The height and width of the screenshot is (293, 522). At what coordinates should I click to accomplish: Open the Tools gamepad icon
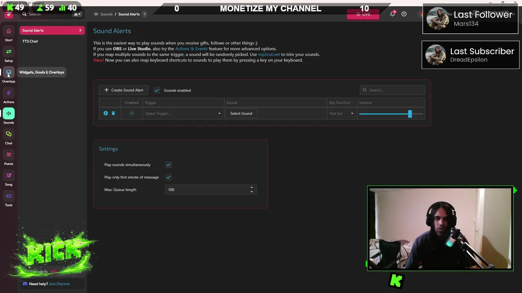9,196
